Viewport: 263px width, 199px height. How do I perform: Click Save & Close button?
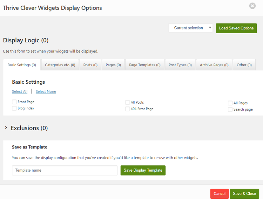tap(244, 194)
